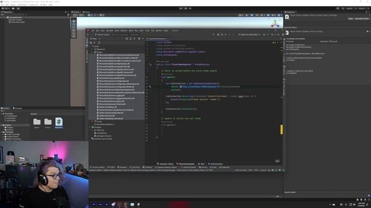Click the Start breadcrumb in Rider
The height and width of the screenshot is (208, 371).
click(x=202, y=164)
